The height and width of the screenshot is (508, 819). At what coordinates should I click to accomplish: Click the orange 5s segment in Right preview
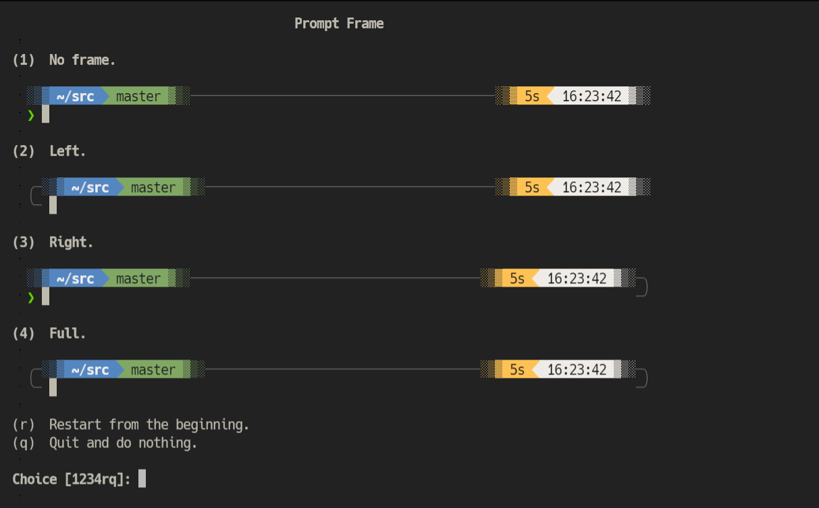coord(517,278)
